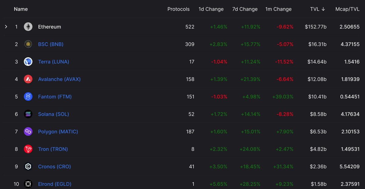Click BSC's Mcap/TVL value 4.37155
365x189 pixels.
point(349,44)
